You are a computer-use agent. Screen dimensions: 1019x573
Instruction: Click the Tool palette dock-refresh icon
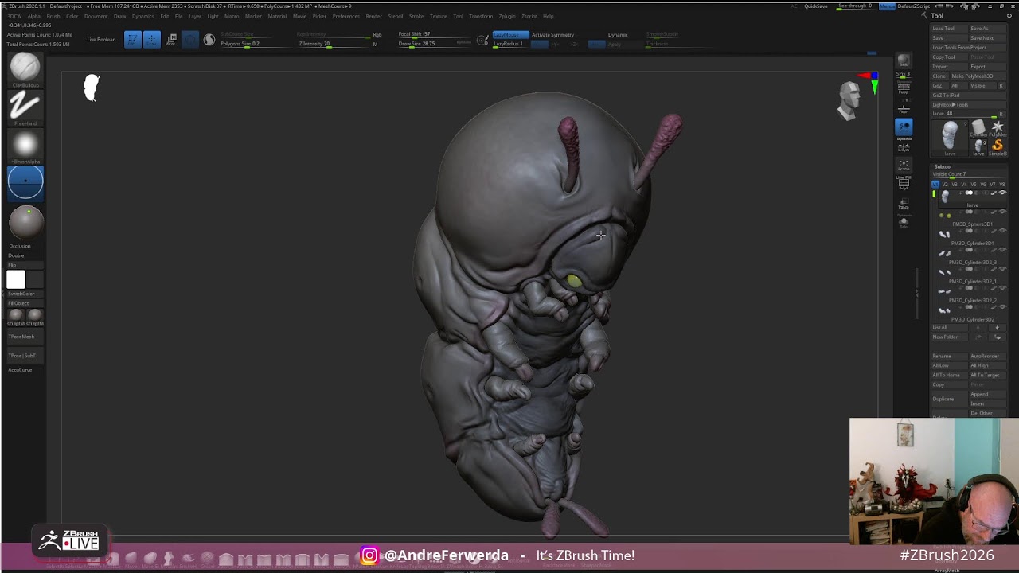coord(1009,16)
